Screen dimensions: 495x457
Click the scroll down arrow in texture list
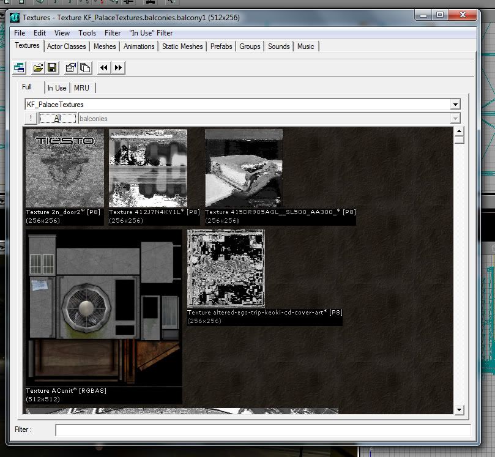[x=459, y=409]
